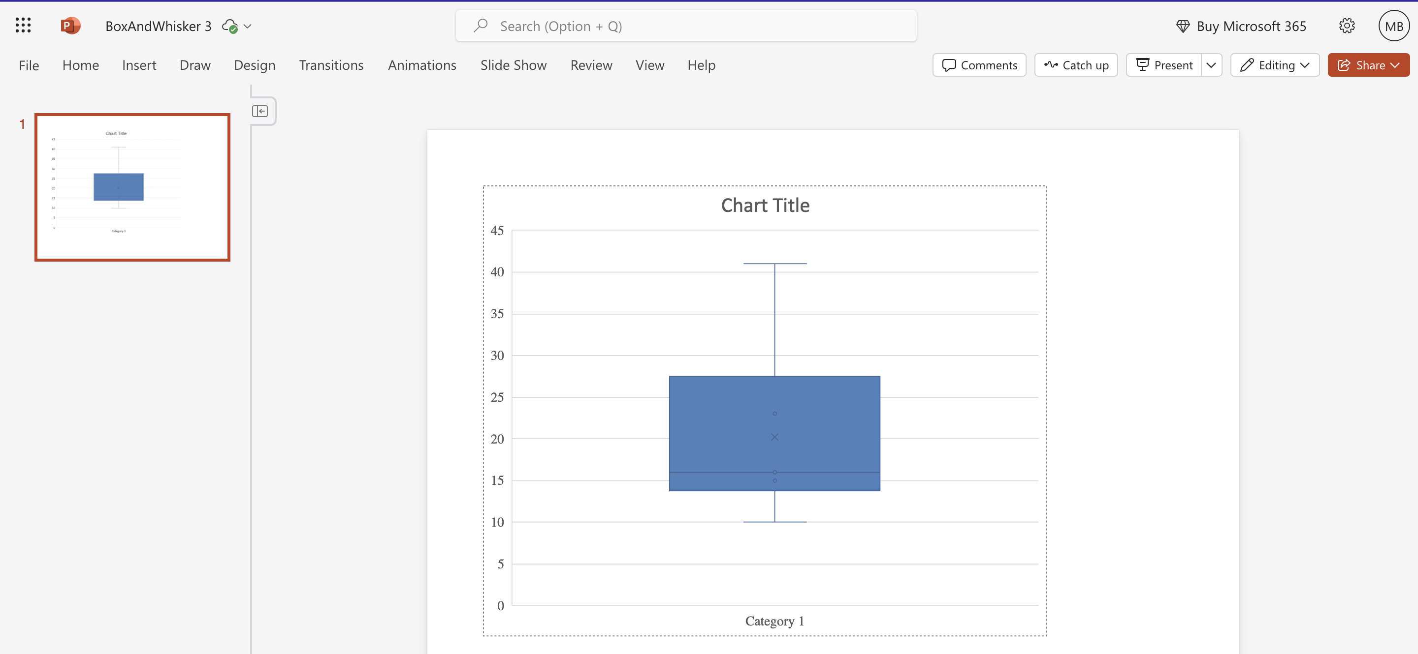This screenshot has height=654, width=1418.
Task: Click the PowerPoint app icon
Action: click(x=71, y=25)
